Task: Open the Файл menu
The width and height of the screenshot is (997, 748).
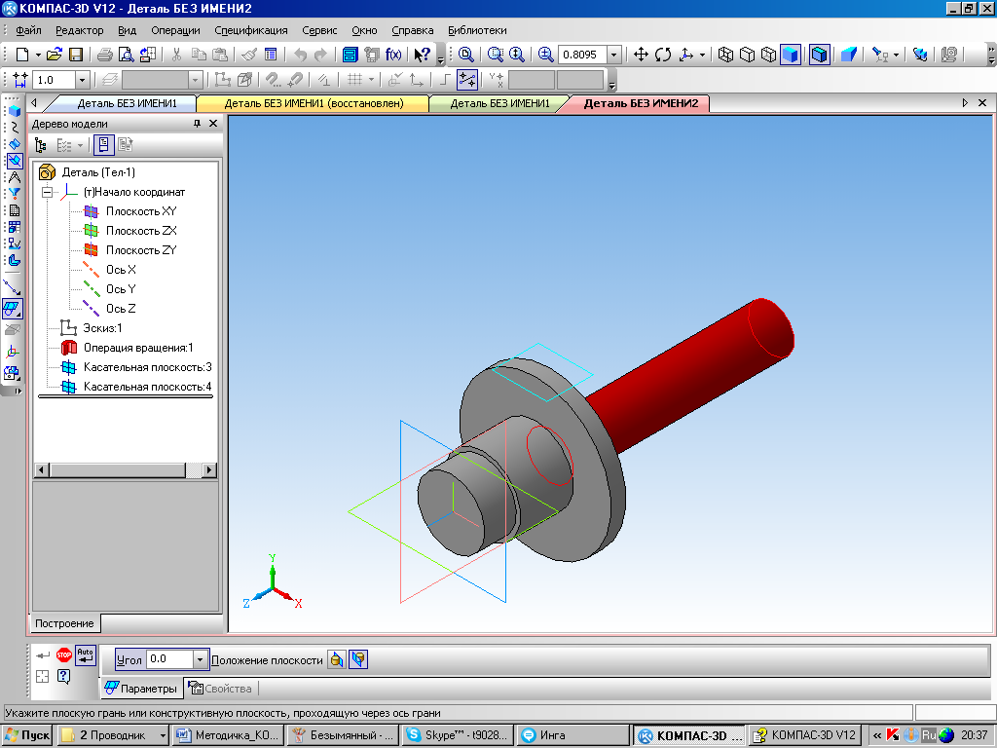Action: (28, 30)
